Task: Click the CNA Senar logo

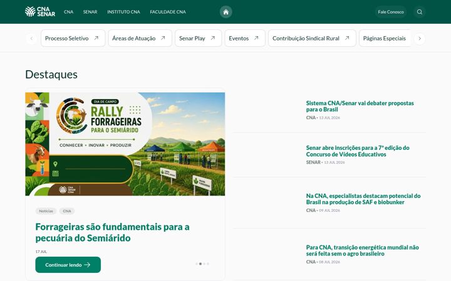Action: click(40, 12)
